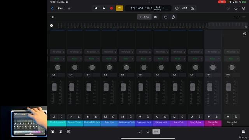249x140 pixels.
Task: Mute the Bass Amp channel
Action: click(x=105, y=117)
